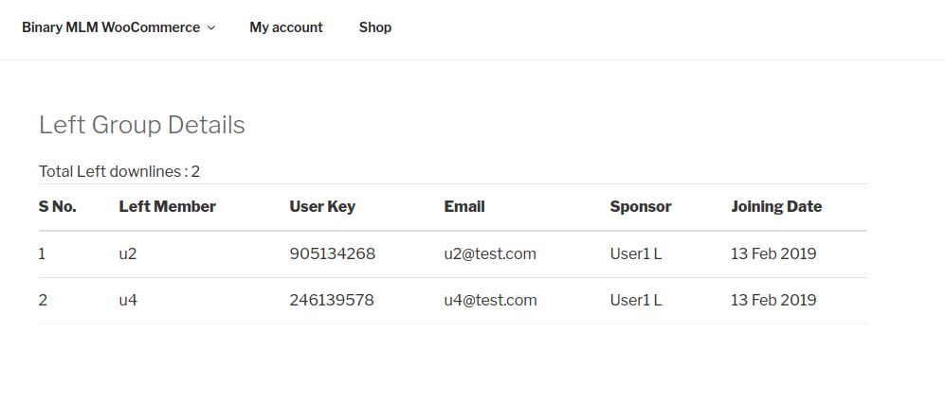Select the joining date in u4's row
The height and width of the screenshot is (401, 945).
(x=773, y=301)
